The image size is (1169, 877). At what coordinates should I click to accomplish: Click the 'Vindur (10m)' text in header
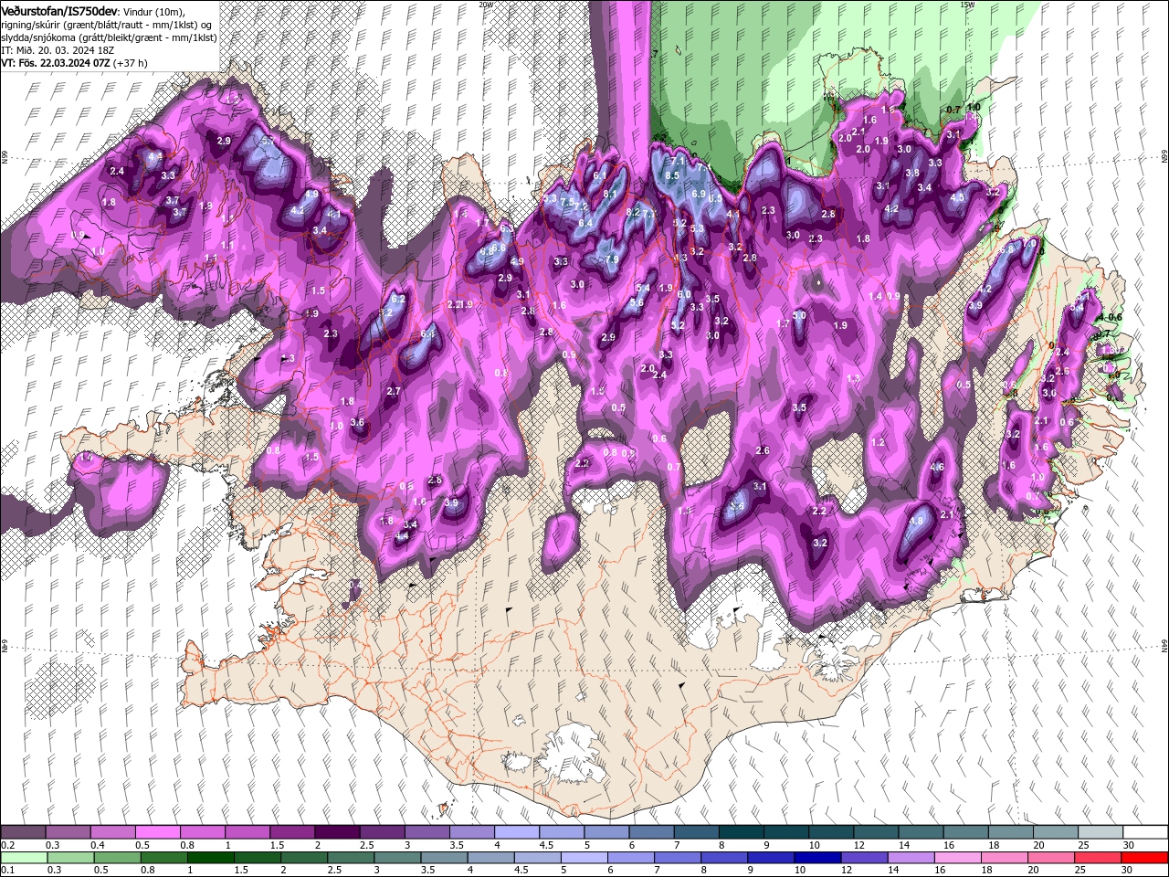[x=154, y=11]
